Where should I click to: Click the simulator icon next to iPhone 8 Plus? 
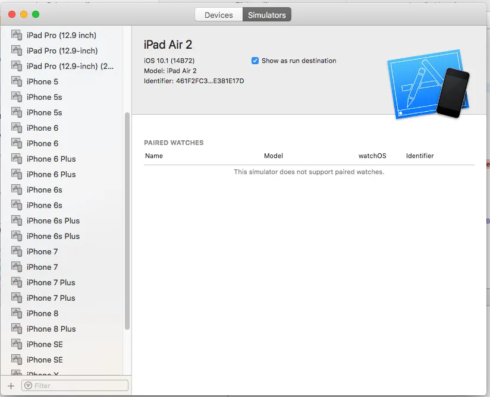[17, 329]
